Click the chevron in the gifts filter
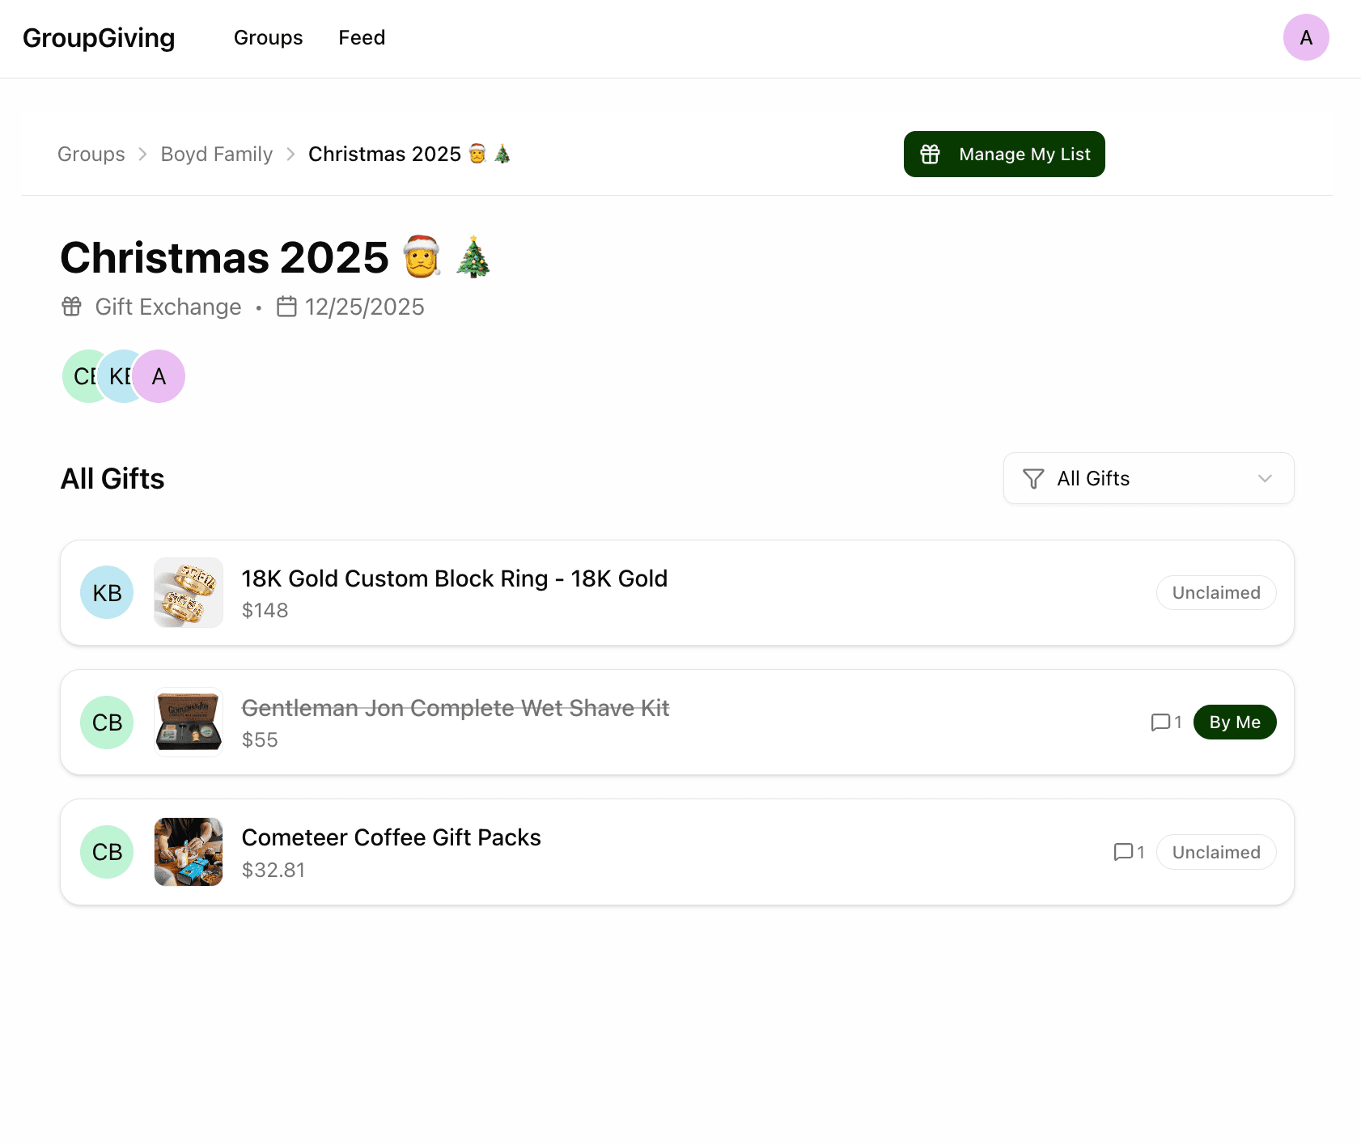The image size is (1361, 1144). pos(1265,478)
